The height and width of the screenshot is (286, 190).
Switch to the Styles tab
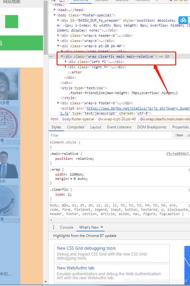56,127
